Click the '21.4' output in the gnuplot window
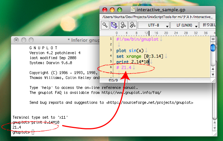 coord(17,127)
